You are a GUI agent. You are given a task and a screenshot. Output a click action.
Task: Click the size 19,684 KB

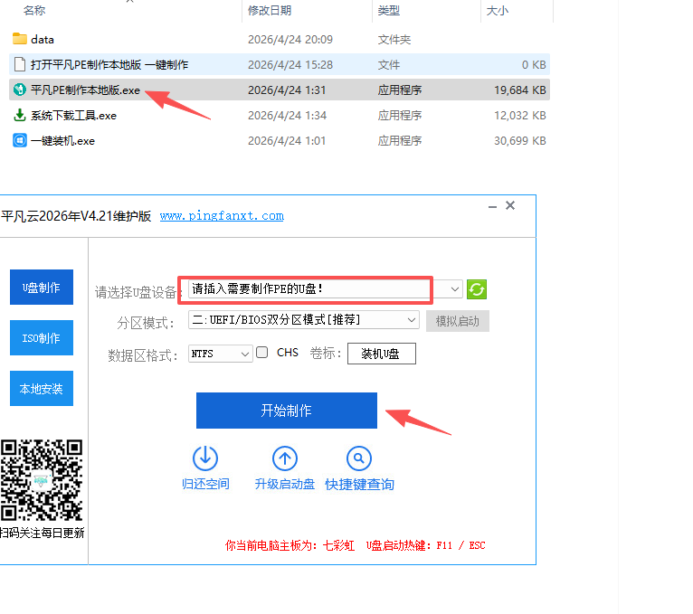(x=519, y=90)
